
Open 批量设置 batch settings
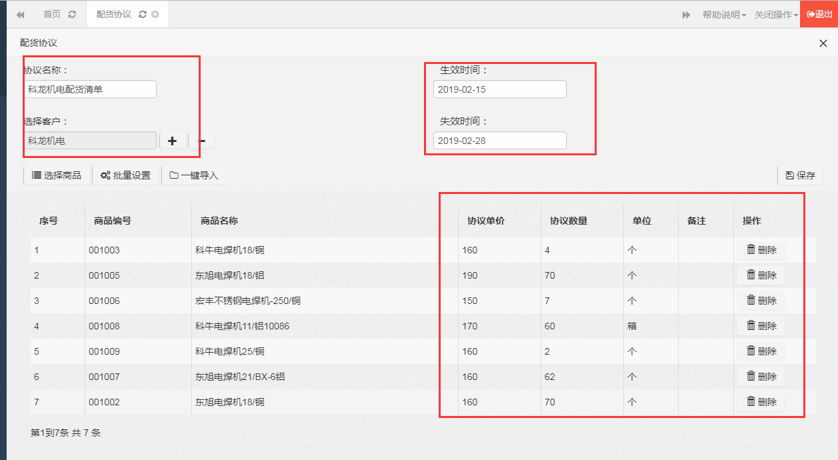[125, 175]
